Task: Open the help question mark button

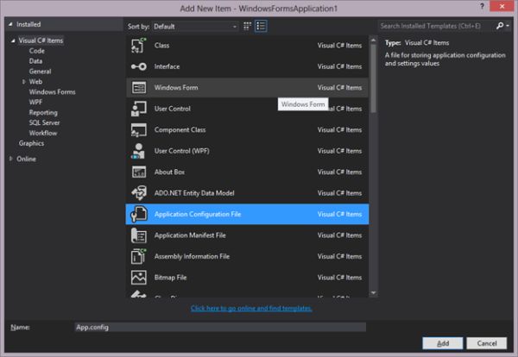Action: point(482,6)
